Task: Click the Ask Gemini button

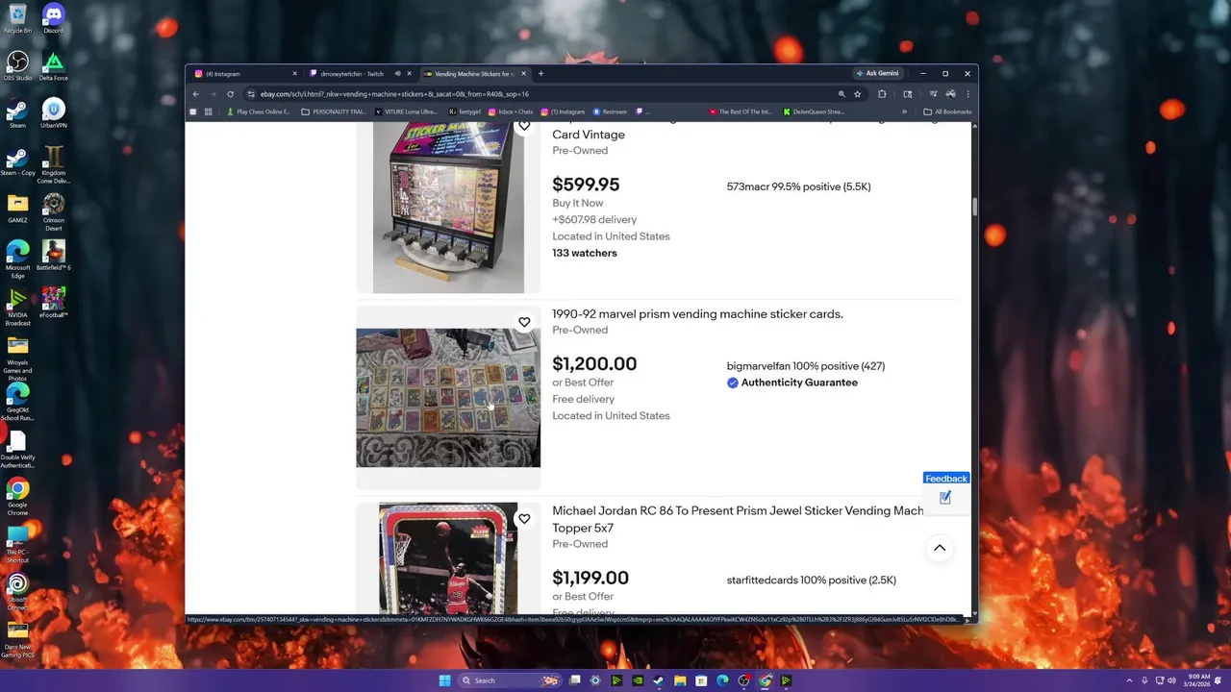Action: coord(877,74)
